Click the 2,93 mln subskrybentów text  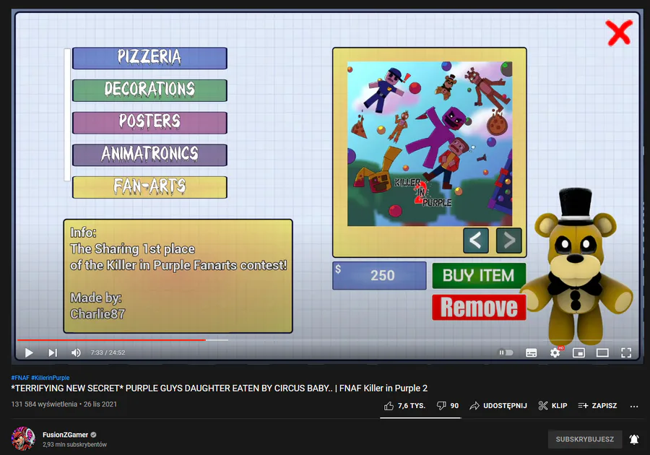[74, 445]
